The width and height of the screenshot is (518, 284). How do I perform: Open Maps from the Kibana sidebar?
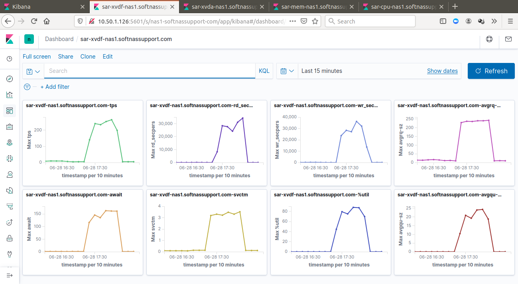10,143
